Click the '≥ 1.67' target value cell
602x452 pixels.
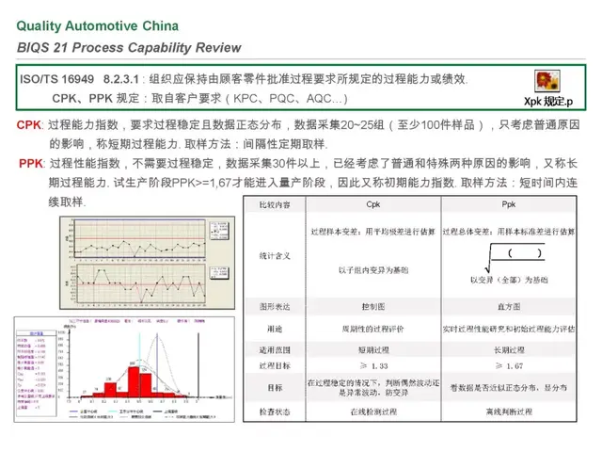[509, 366]
